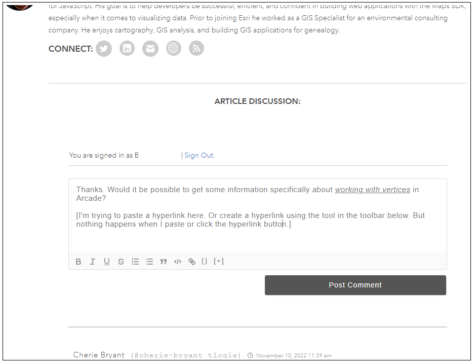Click inside the comment text area

pyautogui.click(x=257, y=237)
